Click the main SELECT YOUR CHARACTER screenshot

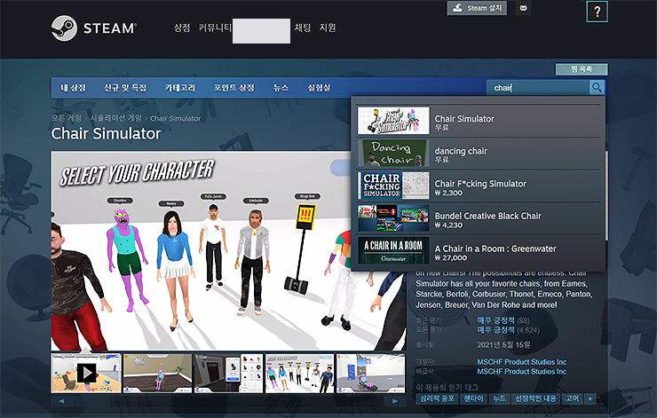[x=228, y=251]
